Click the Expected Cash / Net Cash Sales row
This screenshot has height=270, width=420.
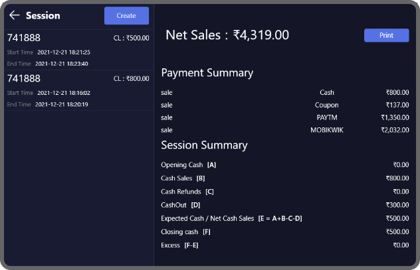(284, 218)
